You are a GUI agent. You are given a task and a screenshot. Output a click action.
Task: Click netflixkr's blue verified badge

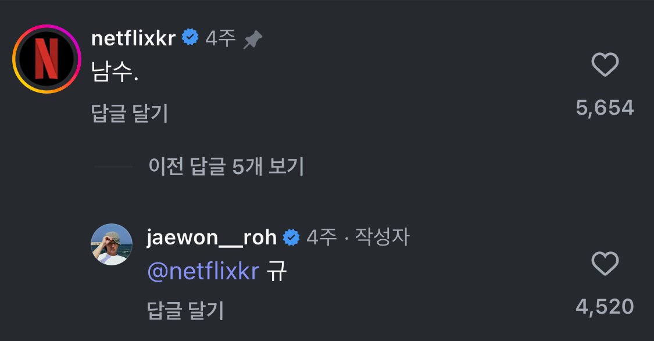(x=190, y=38)
